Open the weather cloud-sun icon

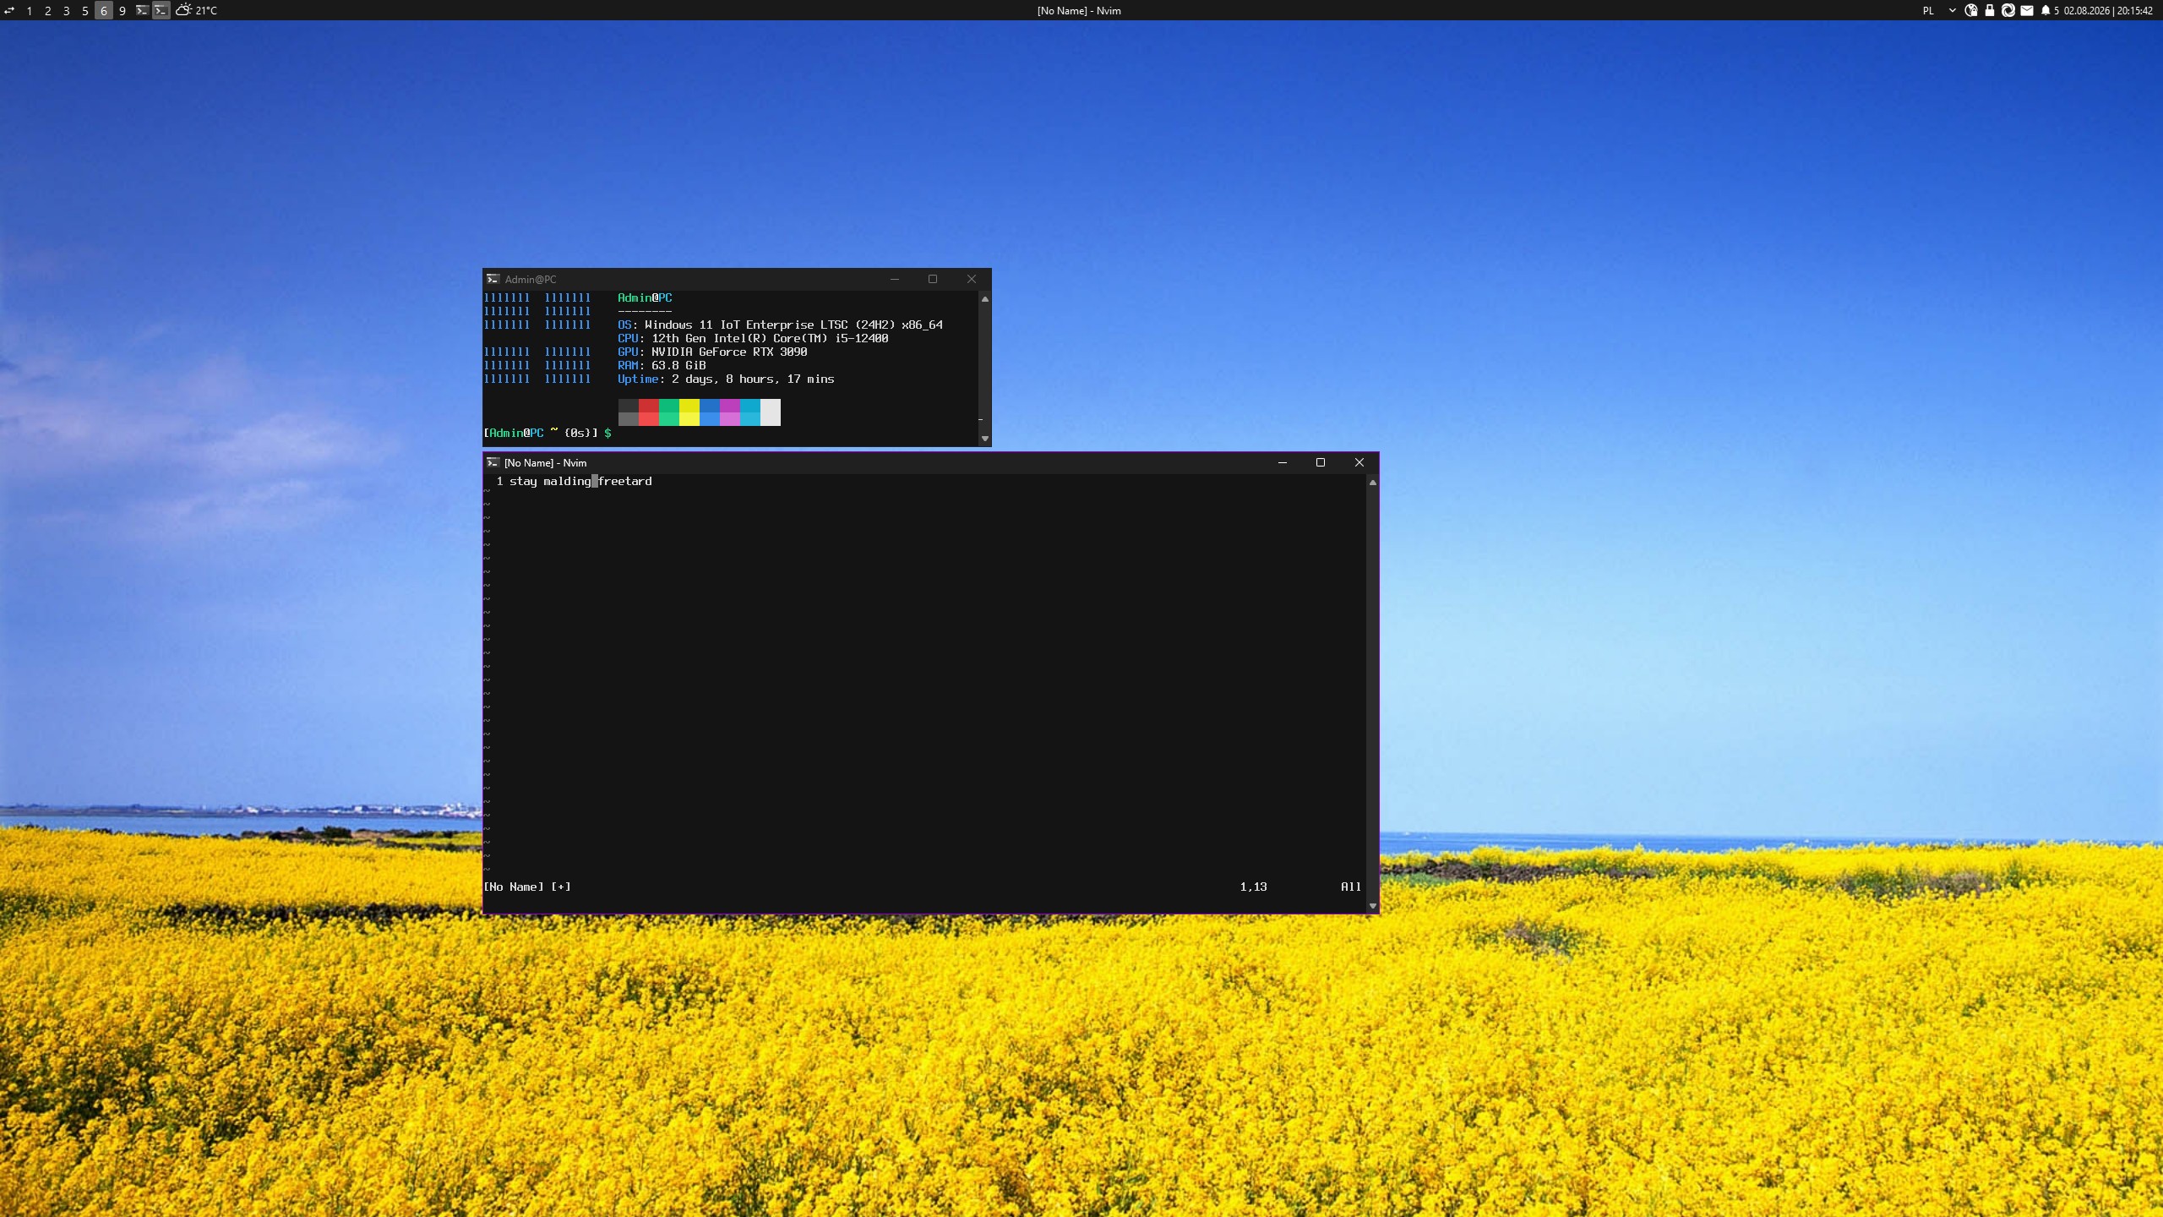click(x=183, y=10)
